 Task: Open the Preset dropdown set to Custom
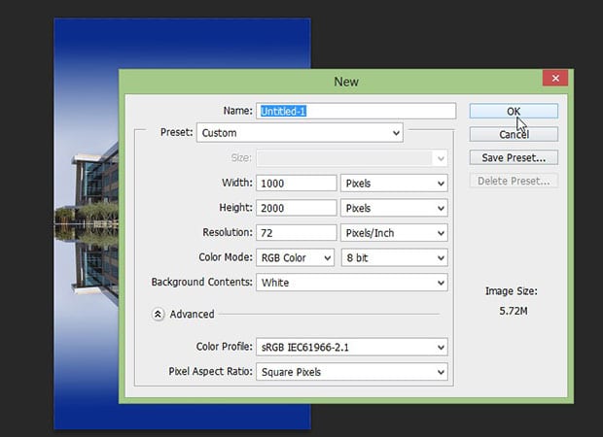[x=300, y=133]
